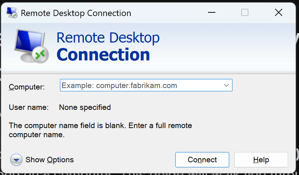Click the blank computer name warning message

coord(100,130)
